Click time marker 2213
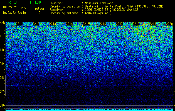Image resolution: width=175 pixels, height=111 pixels. (x=53, y=24)
